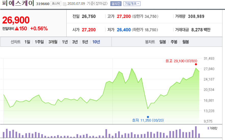Click the 9,575 y-axis label
Viewport: 225px width, 140px height.
(x=208, y=121)
